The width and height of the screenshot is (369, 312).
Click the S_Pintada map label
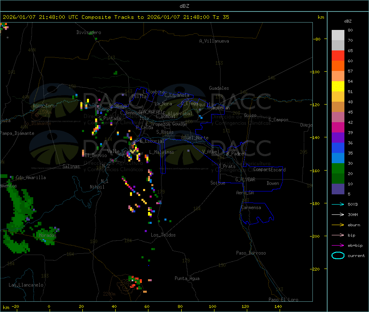(109, 118)
